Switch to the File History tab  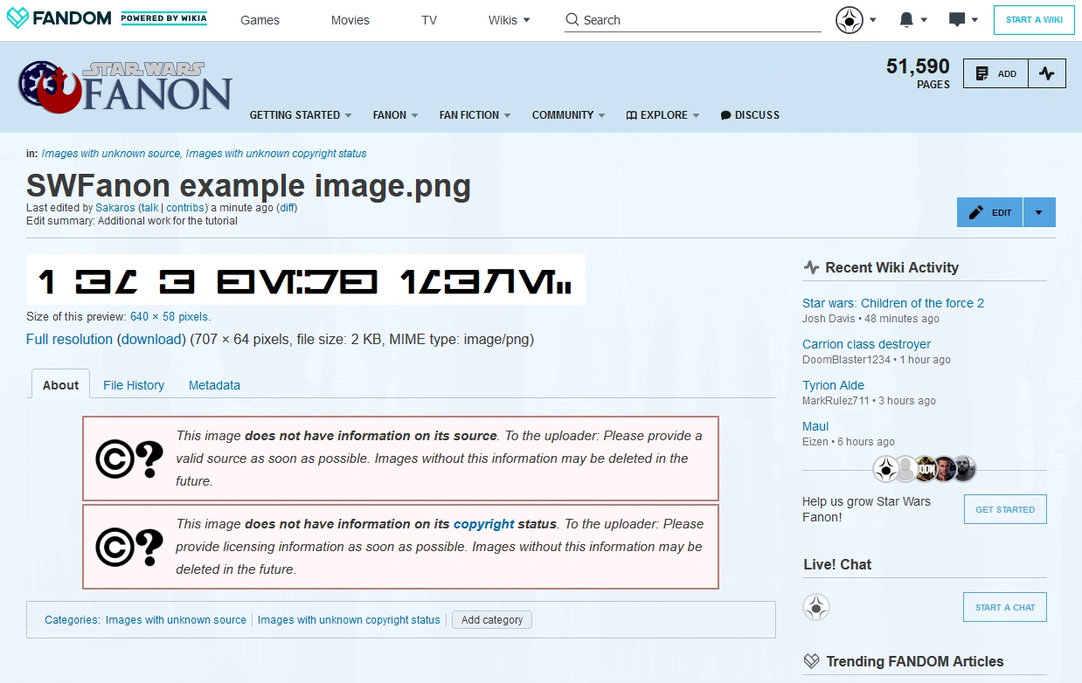click(134, 385)
